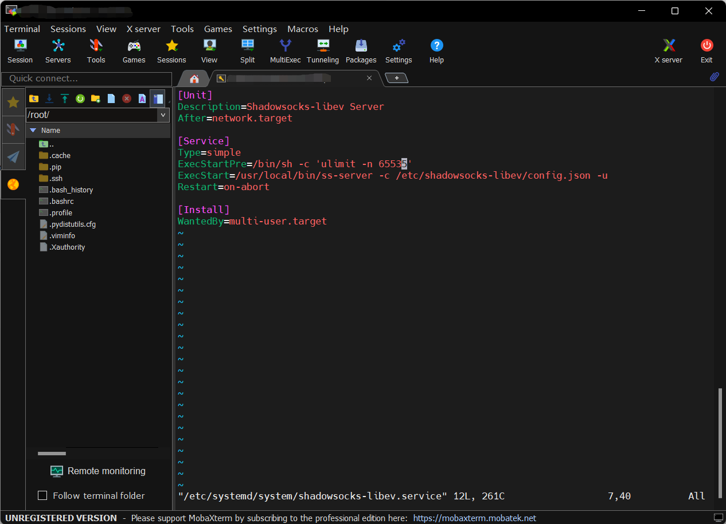Image resolution: width=726 pixels, height=524 pixels.
Task: Click the /root/ path field
Action: pyautogui.click(x=91, y=115)
